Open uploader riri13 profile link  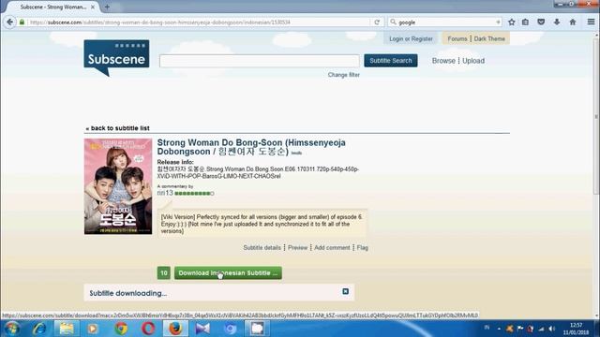click(165, 194)
